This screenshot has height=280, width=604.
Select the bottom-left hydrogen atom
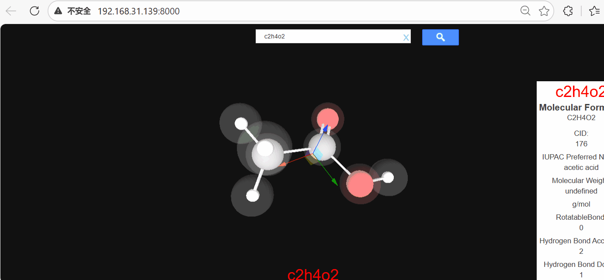[x=253, y=196]
